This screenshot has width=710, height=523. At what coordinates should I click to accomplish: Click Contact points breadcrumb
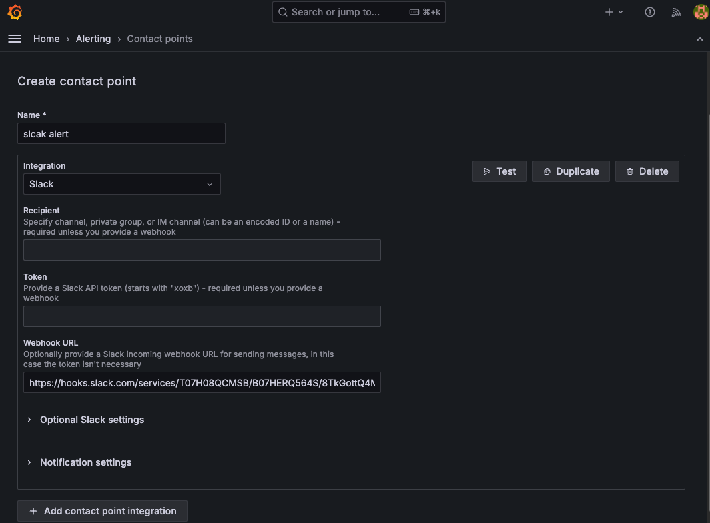[x=160, y=39]
